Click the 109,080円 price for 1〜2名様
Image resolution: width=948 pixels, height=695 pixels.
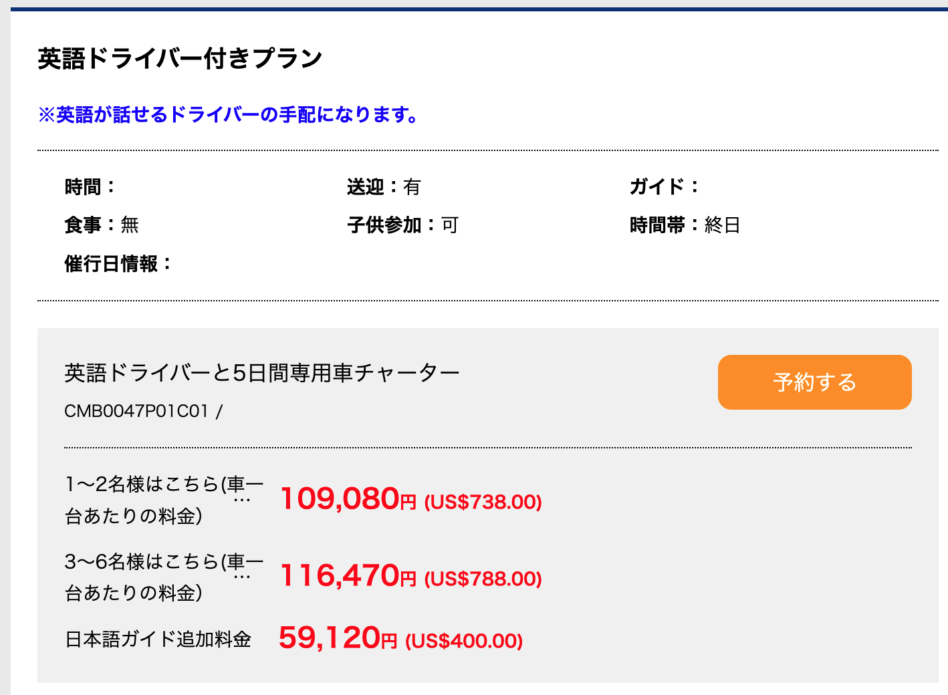(348, 499)
